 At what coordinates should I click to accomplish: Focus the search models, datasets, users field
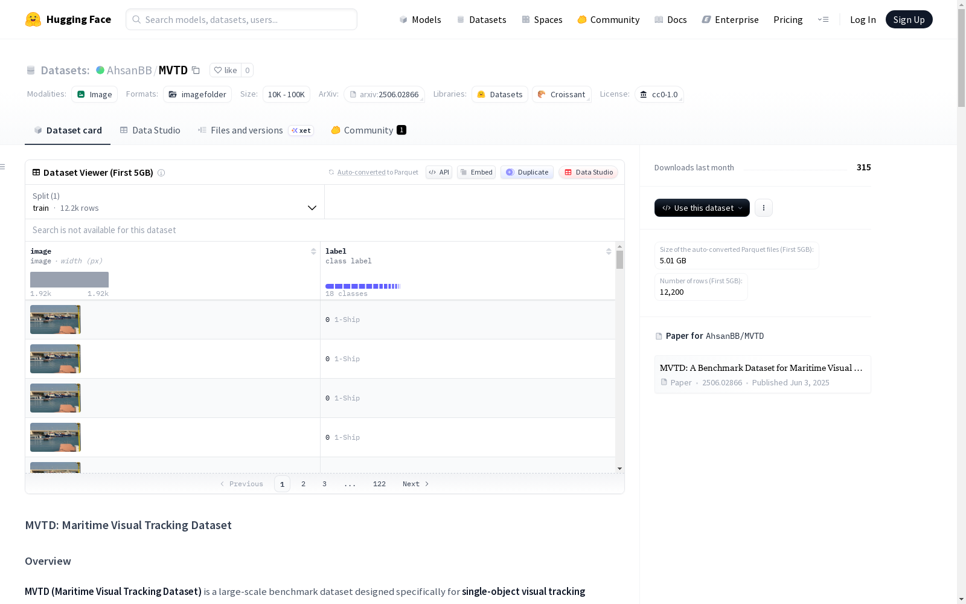(241, 19)
